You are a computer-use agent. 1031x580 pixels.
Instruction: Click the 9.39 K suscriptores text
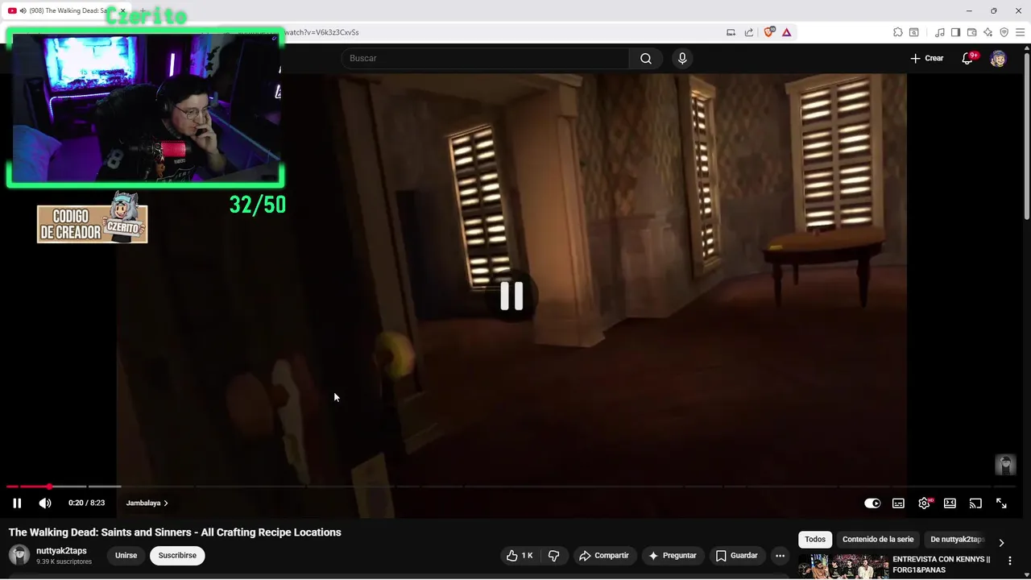tap(64, 561)
